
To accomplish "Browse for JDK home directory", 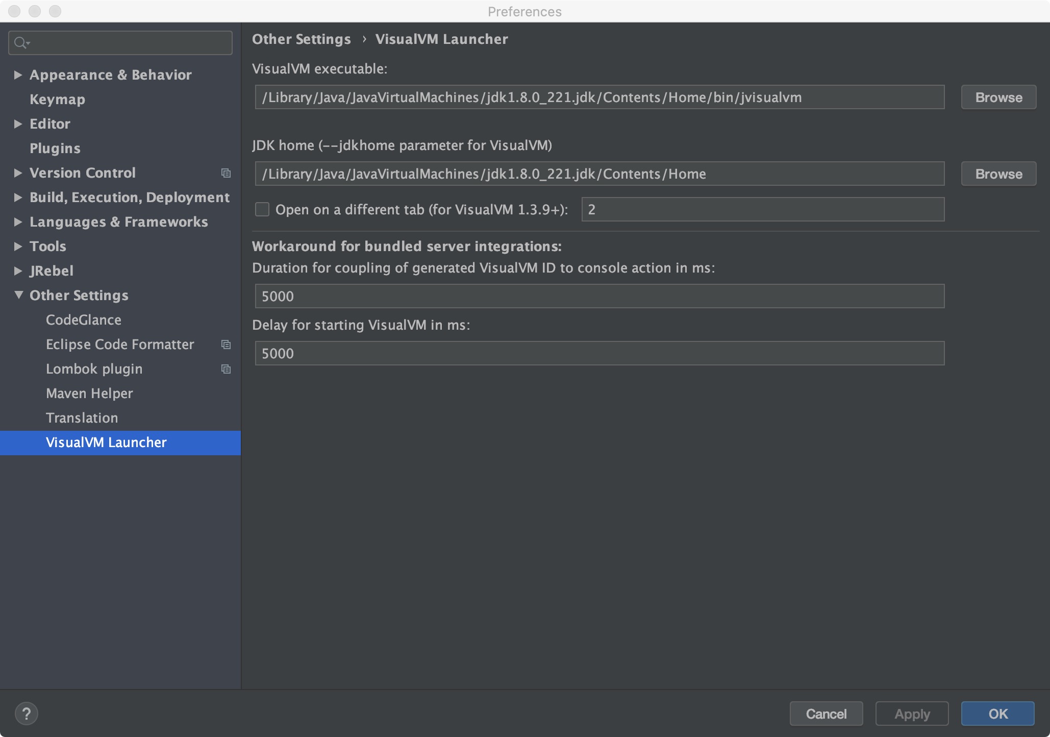I will tap(998, 174).
